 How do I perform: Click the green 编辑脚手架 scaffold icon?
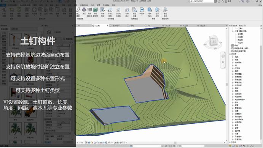pos(96,12)
